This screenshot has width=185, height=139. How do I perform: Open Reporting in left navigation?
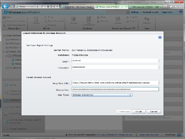(12, 114)
